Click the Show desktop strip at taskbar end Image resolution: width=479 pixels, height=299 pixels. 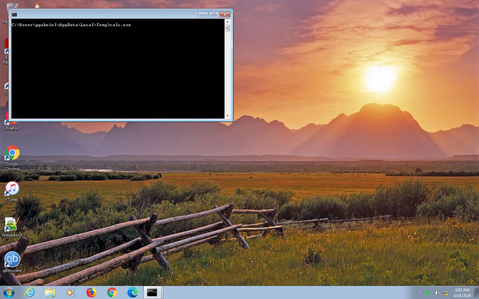click(x=476, y=293)
